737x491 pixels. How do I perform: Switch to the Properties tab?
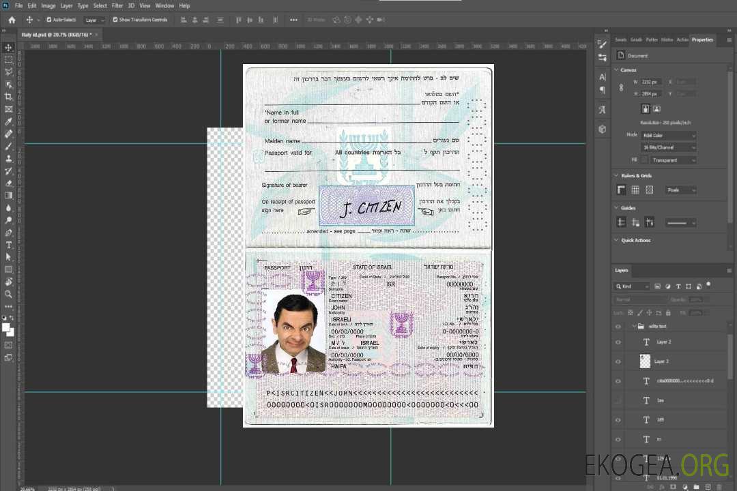(702, 40)
